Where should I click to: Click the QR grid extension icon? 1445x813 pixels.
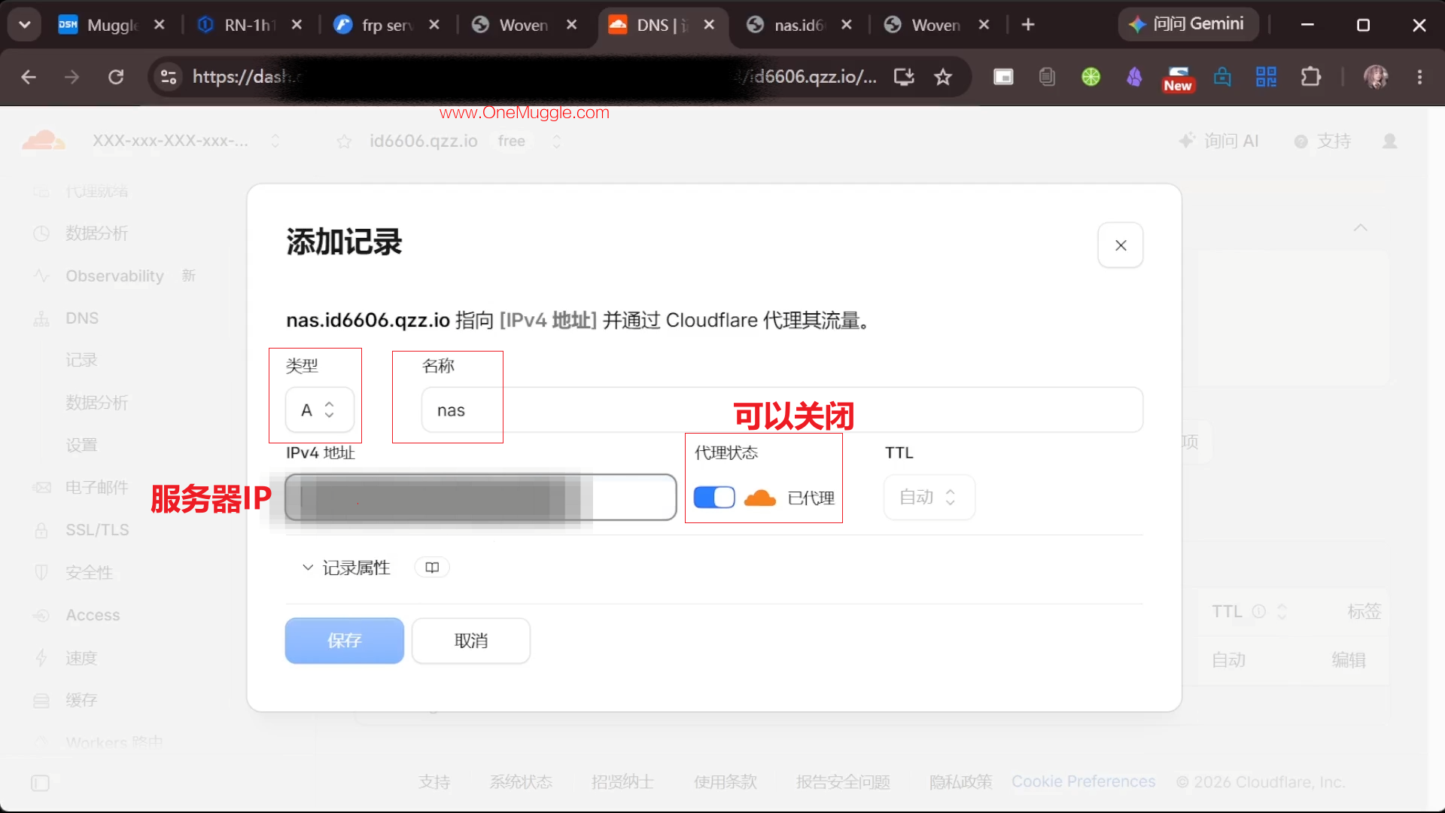[x=1266, y=77]
